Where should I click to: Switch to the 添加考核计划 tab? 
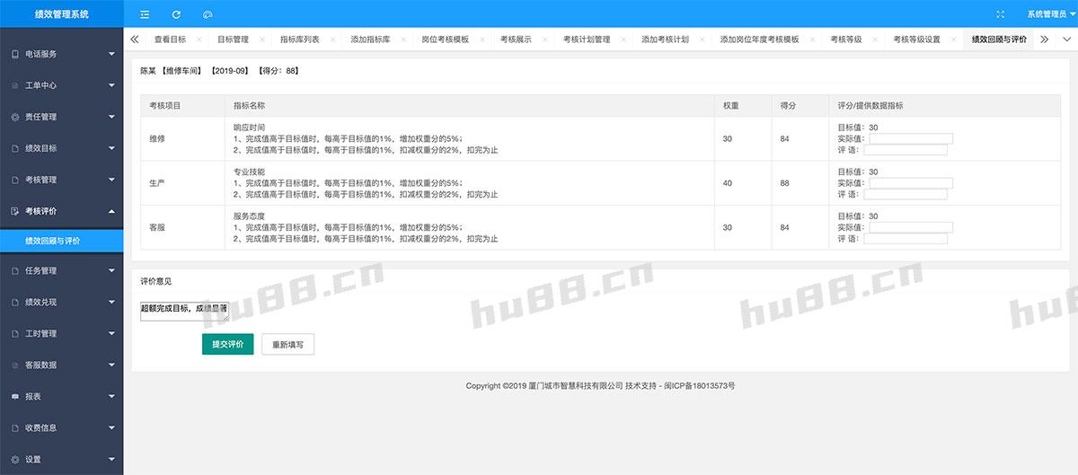[x=666, y=40]
